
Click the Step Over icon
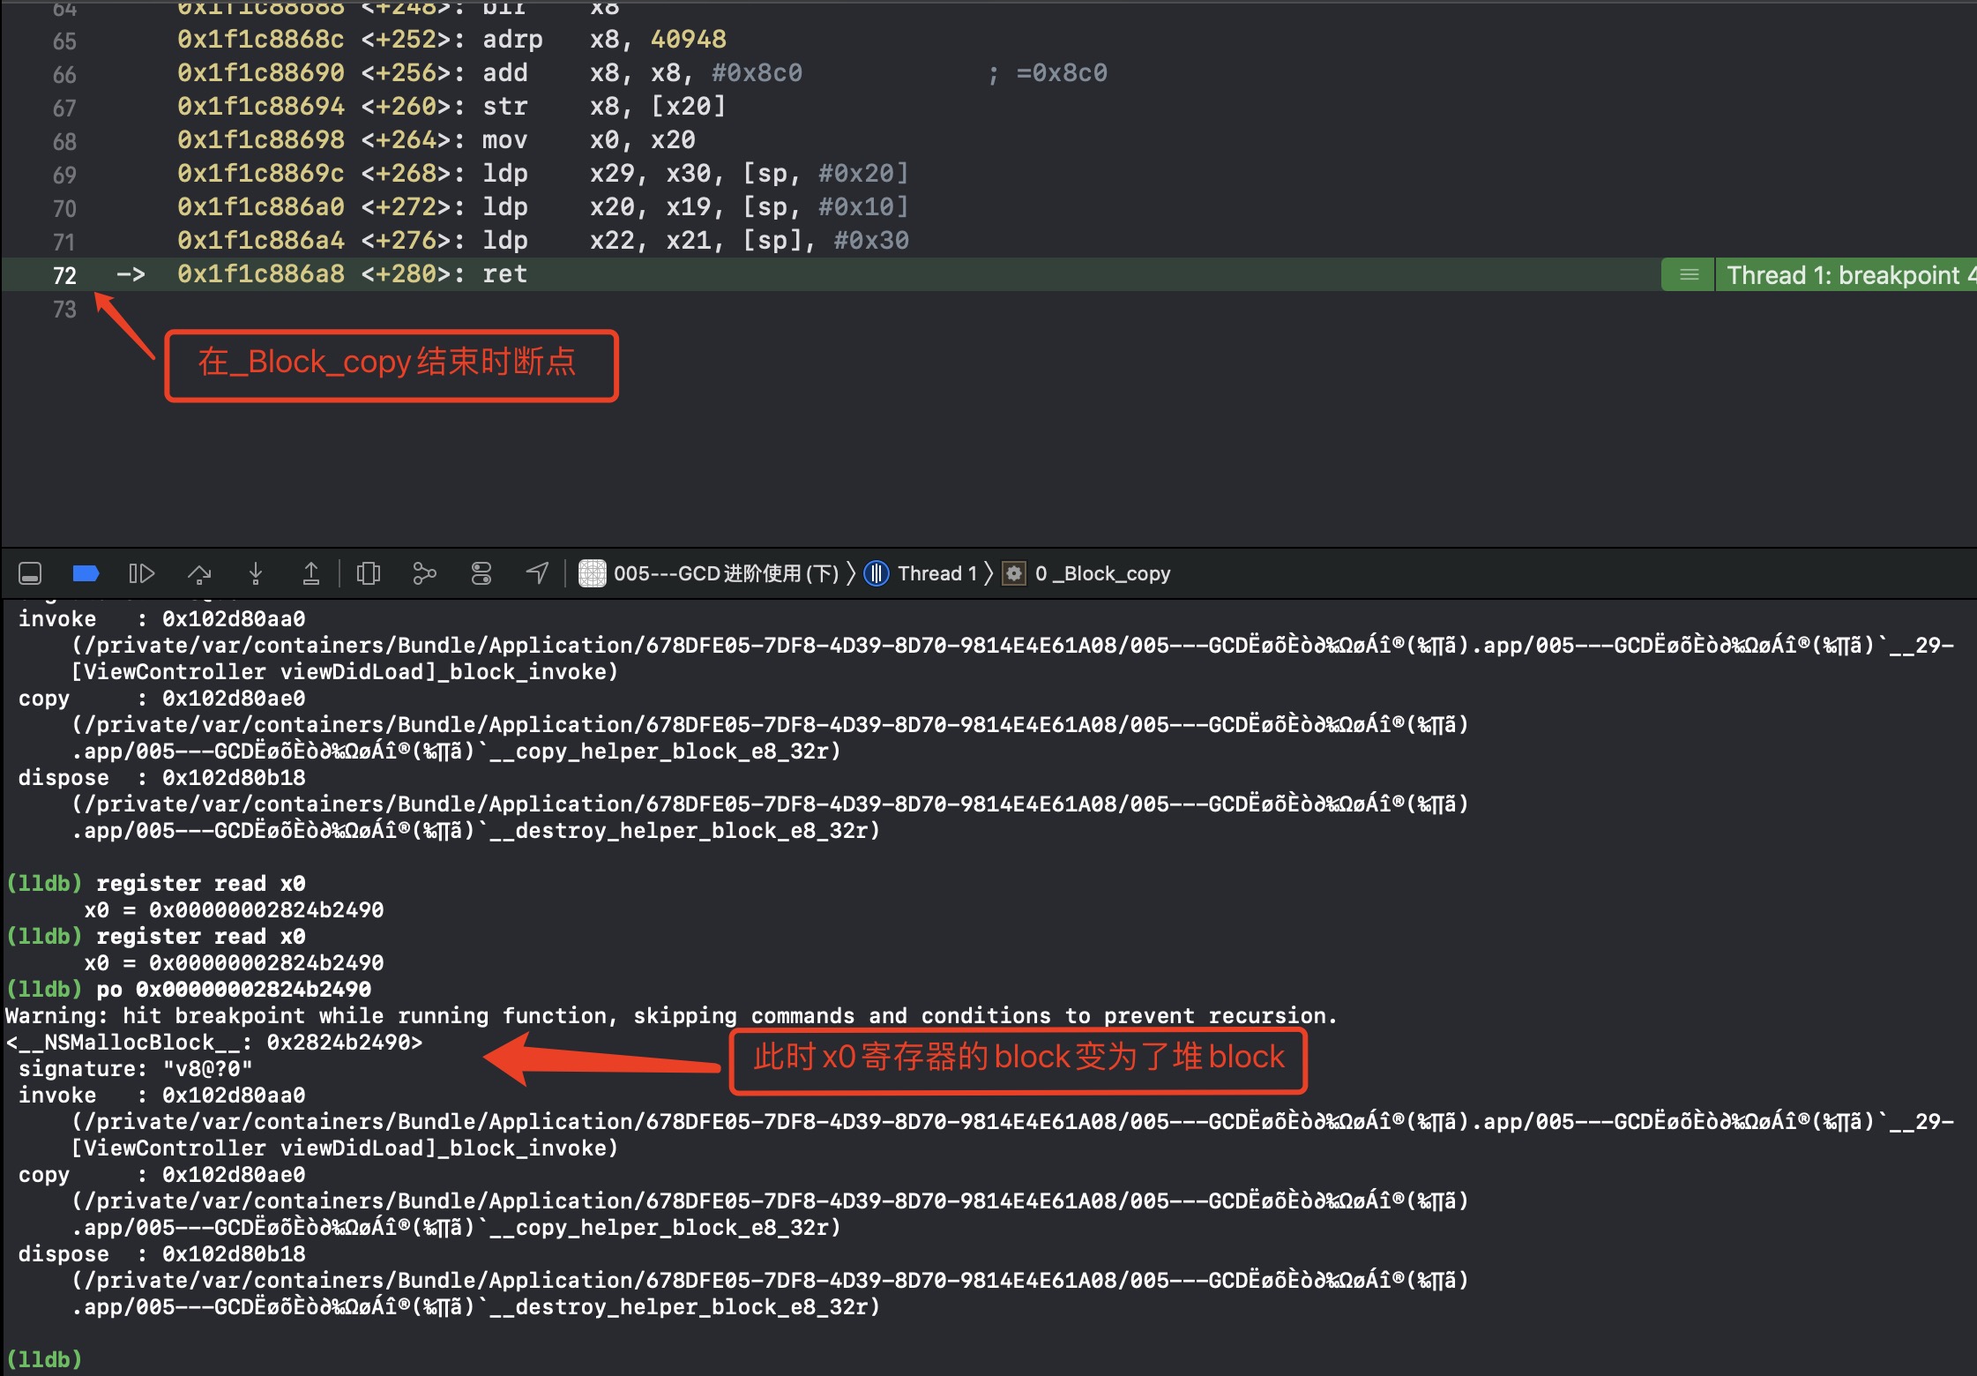[199, 573]
